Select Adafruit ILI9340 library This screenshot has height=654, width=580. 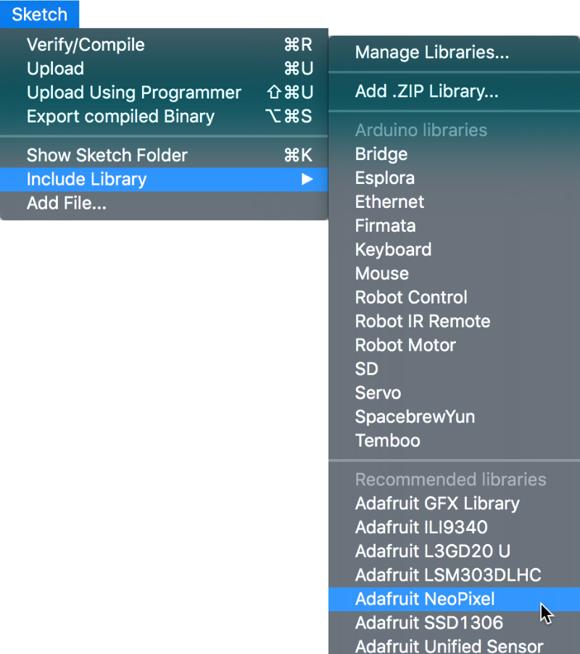(x=455, y=527)
